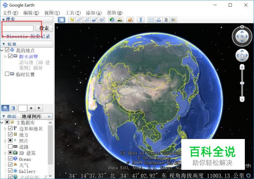The height and width of the screenshot is (179, 254).
Task: Expand the 3D 建筑 tree node
Action: (5, 153)
